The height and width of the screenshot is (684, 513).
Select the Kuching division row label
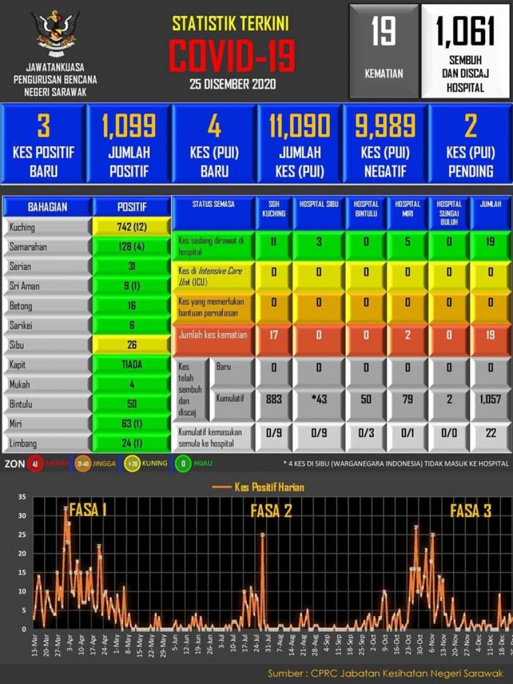[x=48, y=227]
